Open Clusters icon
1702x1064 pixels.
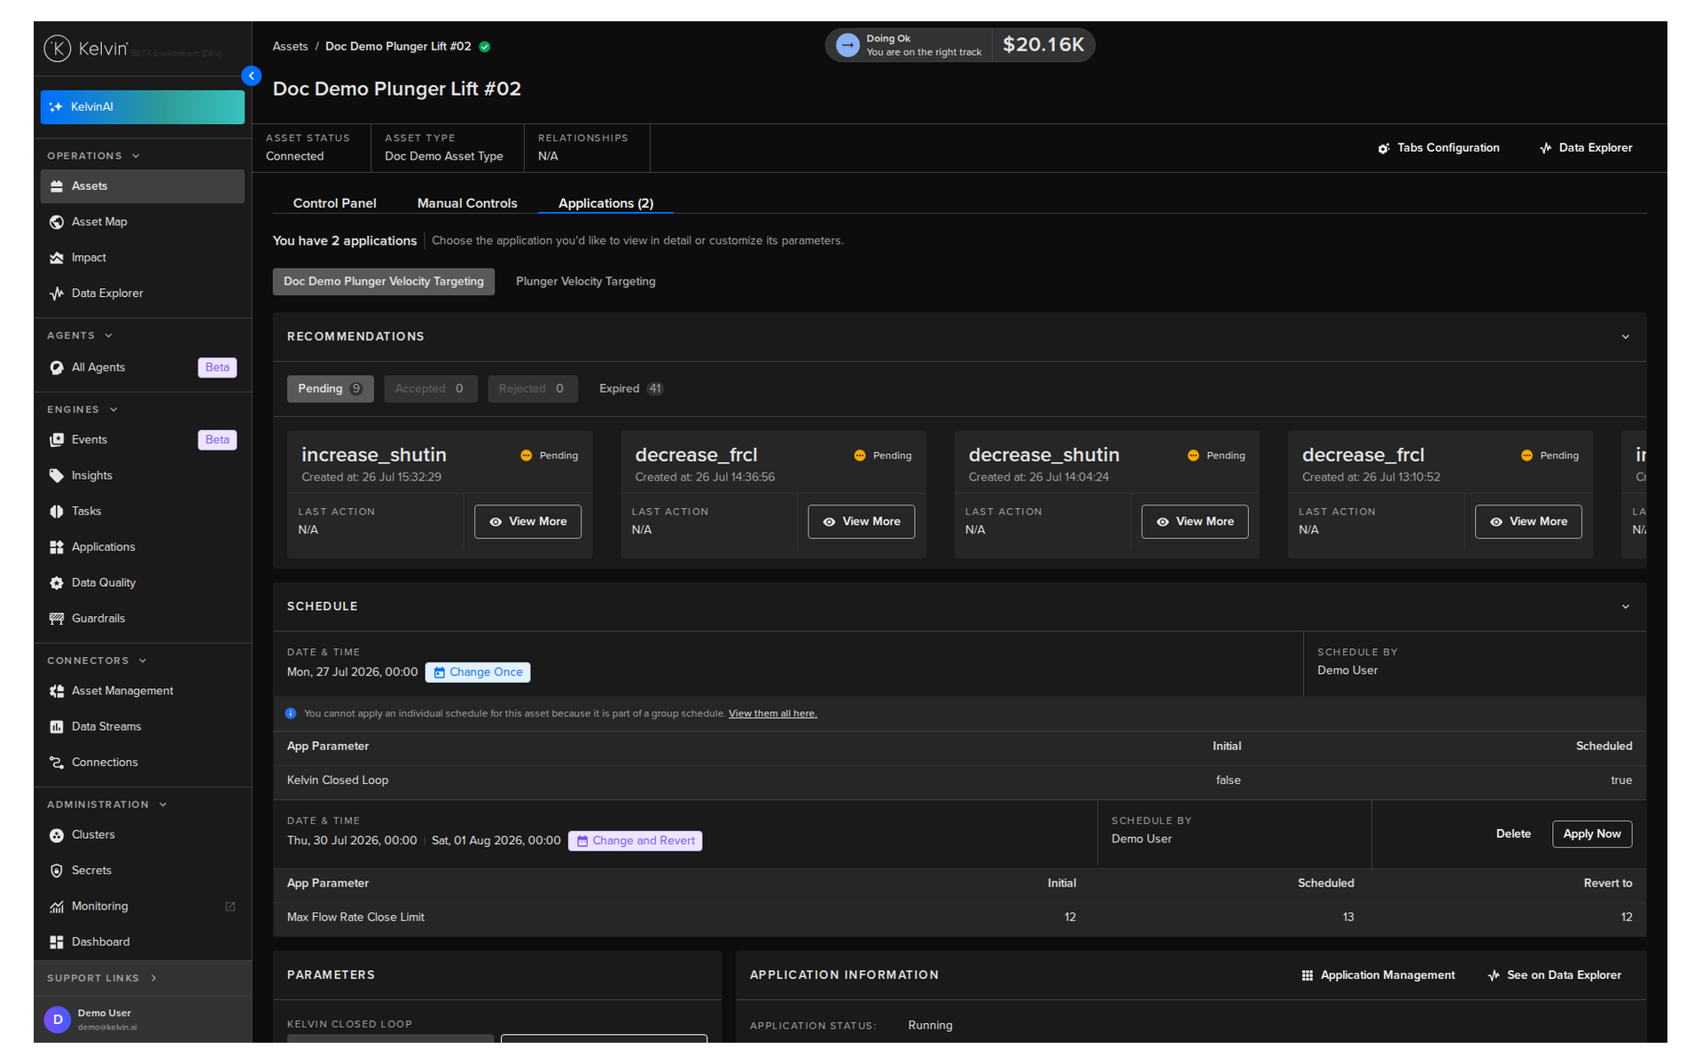click(57, 835)
